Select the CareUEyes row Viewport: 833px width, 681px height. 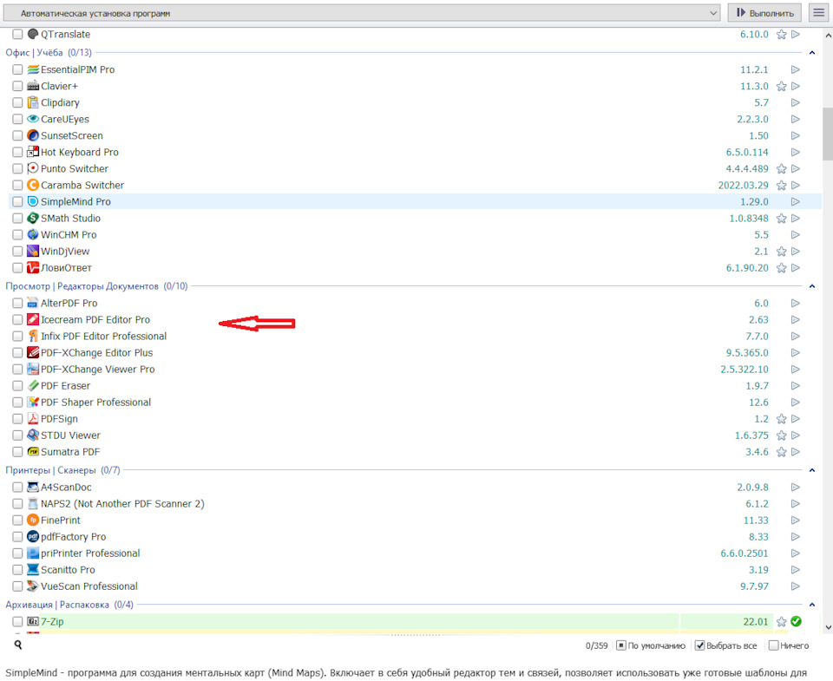point(416,120)
